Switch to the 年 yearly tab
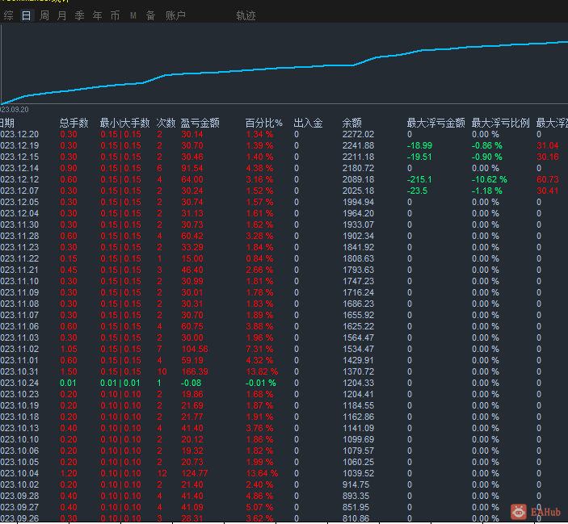This screenshot has height=524, width=568. point(97,15)
